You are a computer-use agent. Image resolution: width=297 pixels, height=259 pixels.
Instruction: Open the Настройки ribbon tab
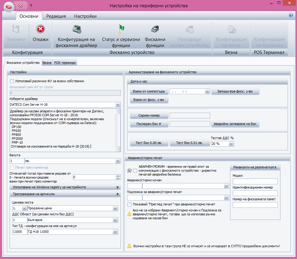click(85, 16)
